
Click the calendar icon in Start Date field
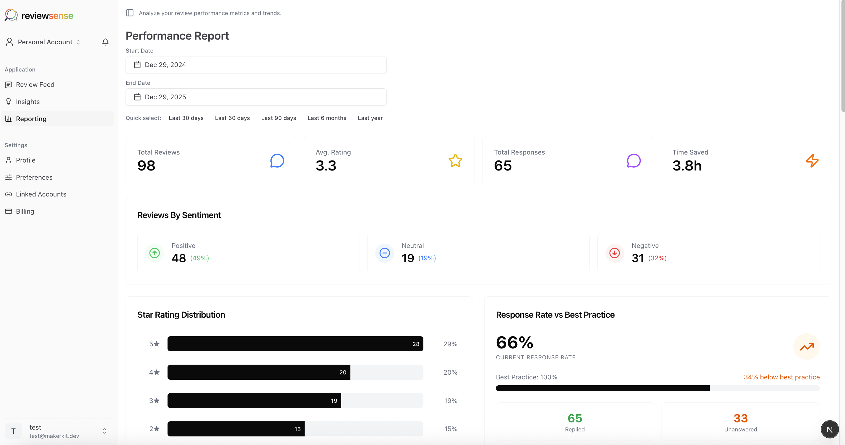coord(138,65)
